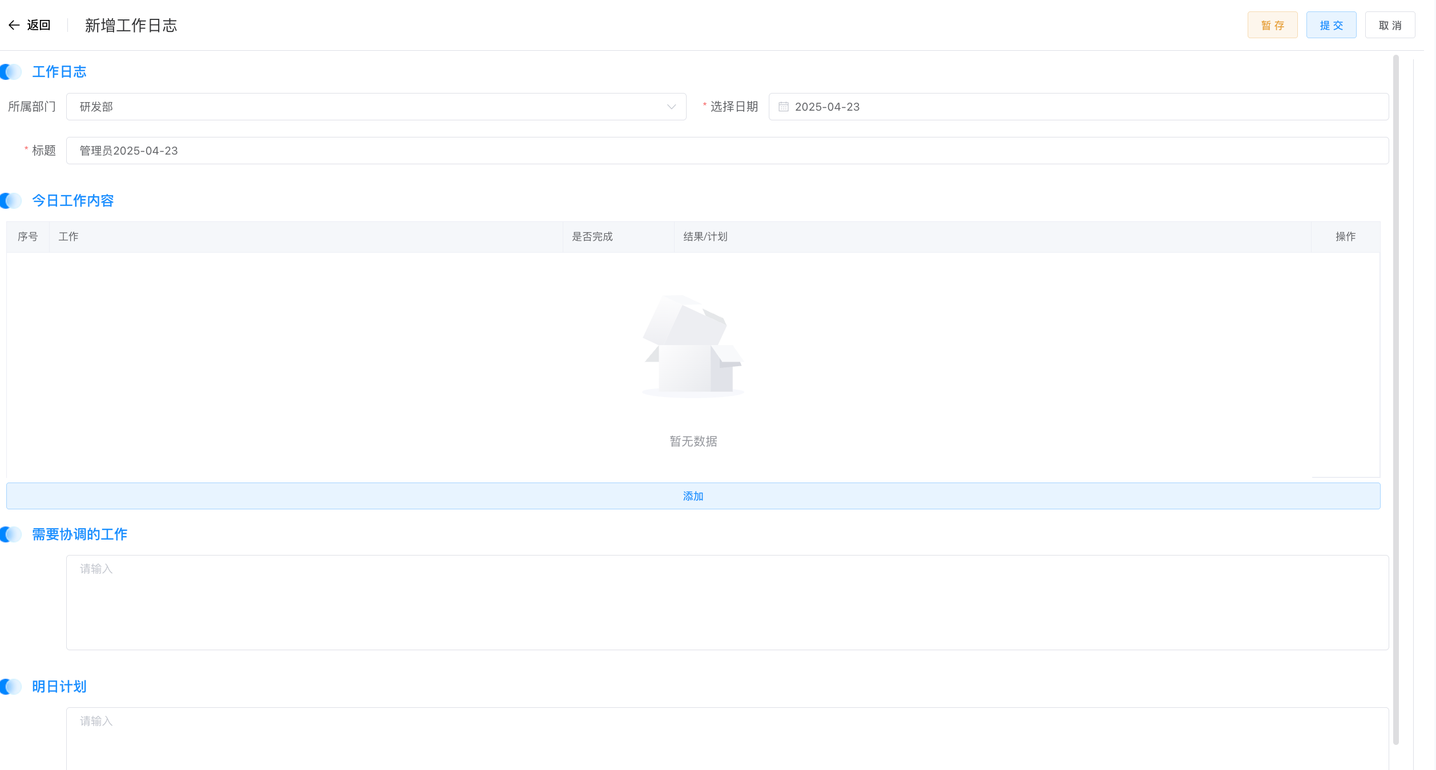The image size is (1436, 770).
Task: Submit the log with 提交 button
Action: click(1331, 25)
